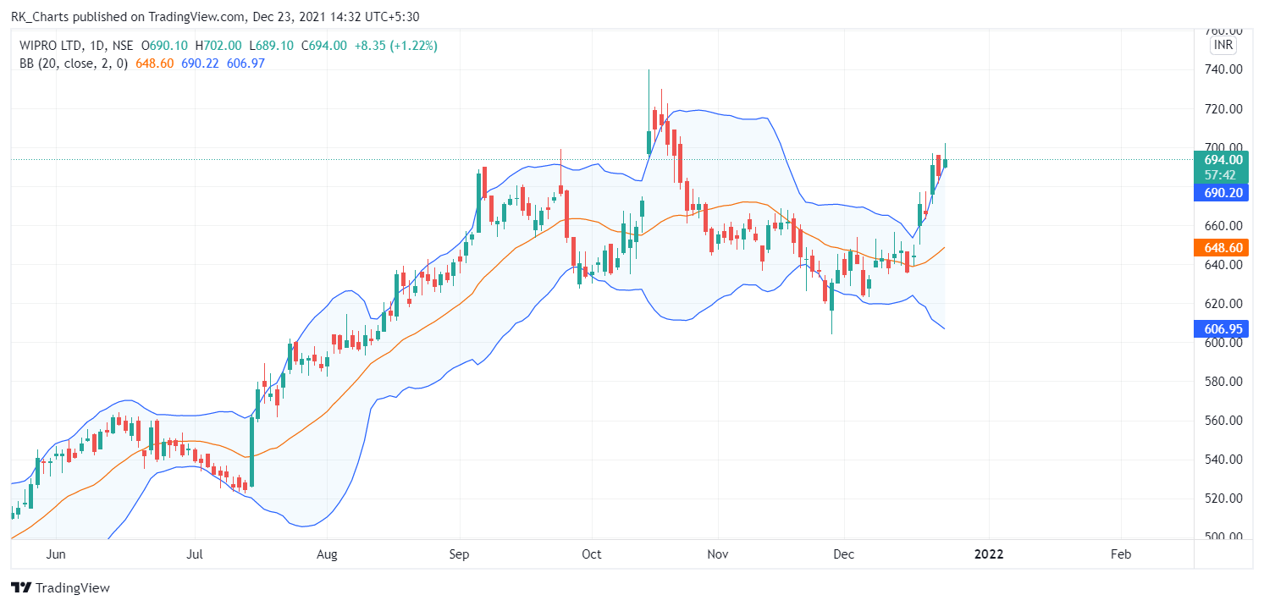Image resolution: width=1264 pixels, height=606 pixels.
Task: Click the 660.00 price axis label
Action: click(1223, 225)
